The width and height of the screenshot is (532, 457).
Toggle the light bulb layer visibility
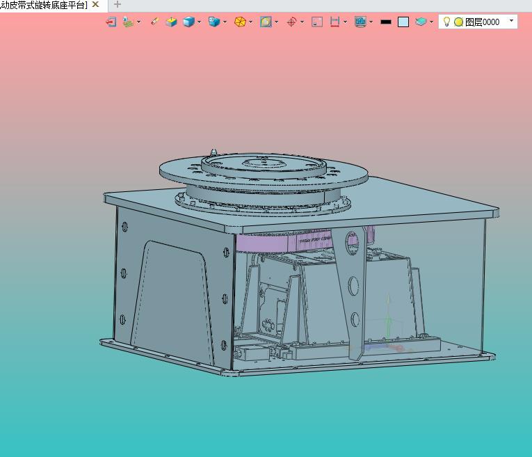(447, 22)
